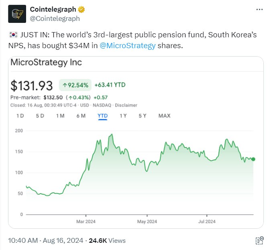Select the 5 D chart range
The height and width of the screenshot is (250, 271).
click(40, 116)
